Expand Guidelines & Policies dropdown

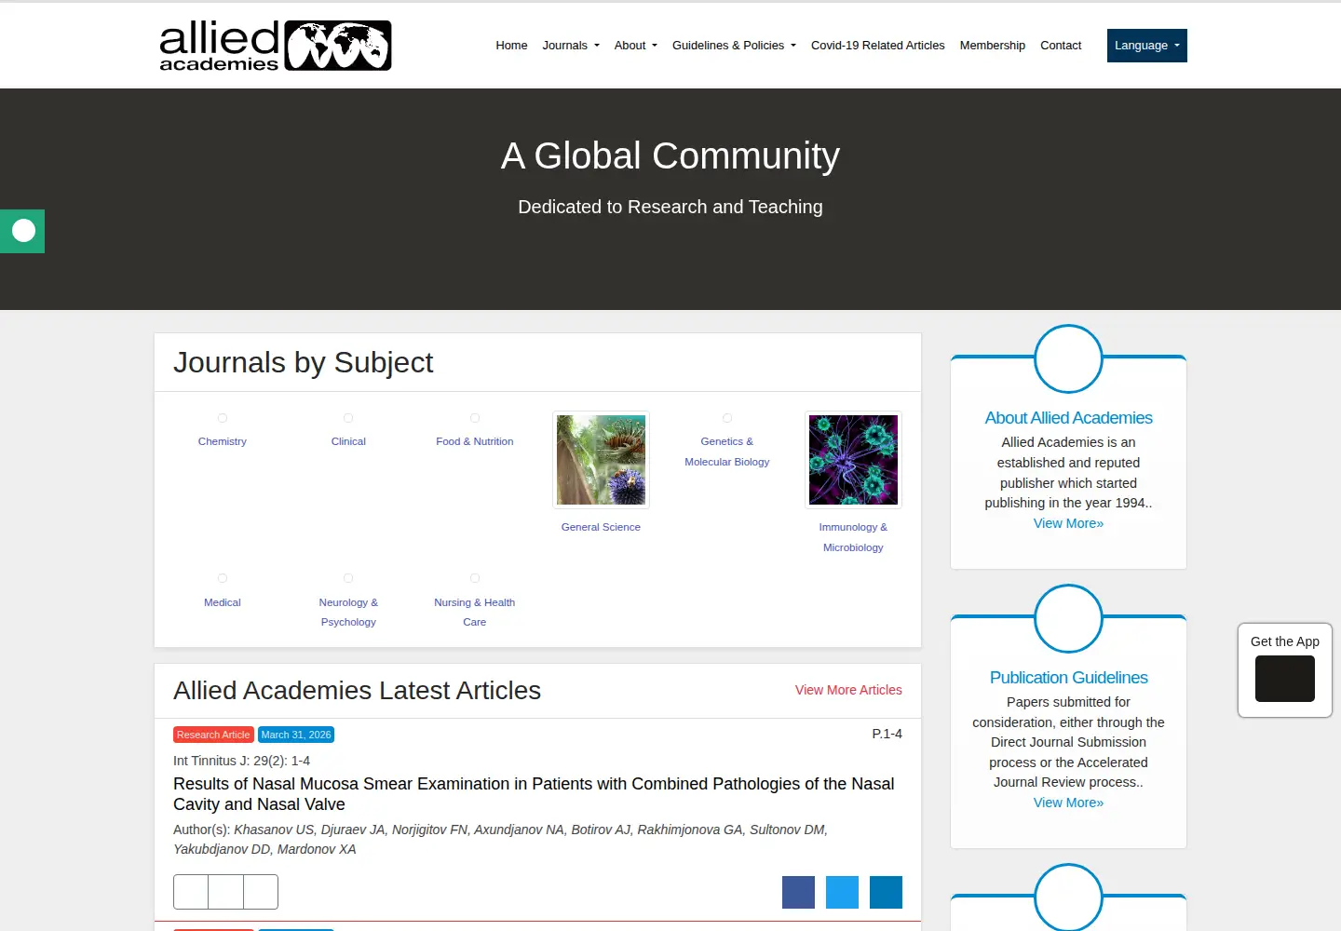734,46
